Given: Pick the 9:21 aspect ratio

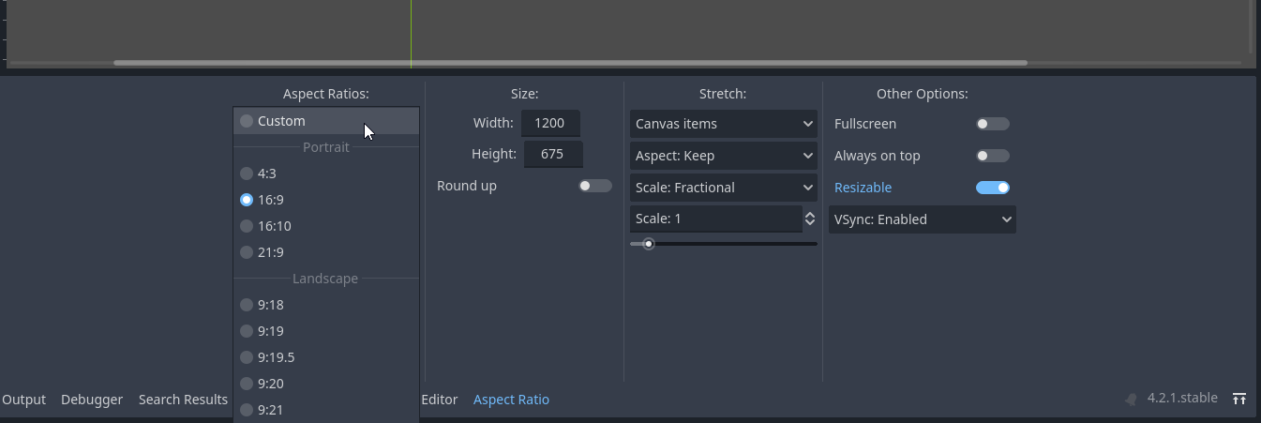Looking at the screenshot, I should coord(326,410).
